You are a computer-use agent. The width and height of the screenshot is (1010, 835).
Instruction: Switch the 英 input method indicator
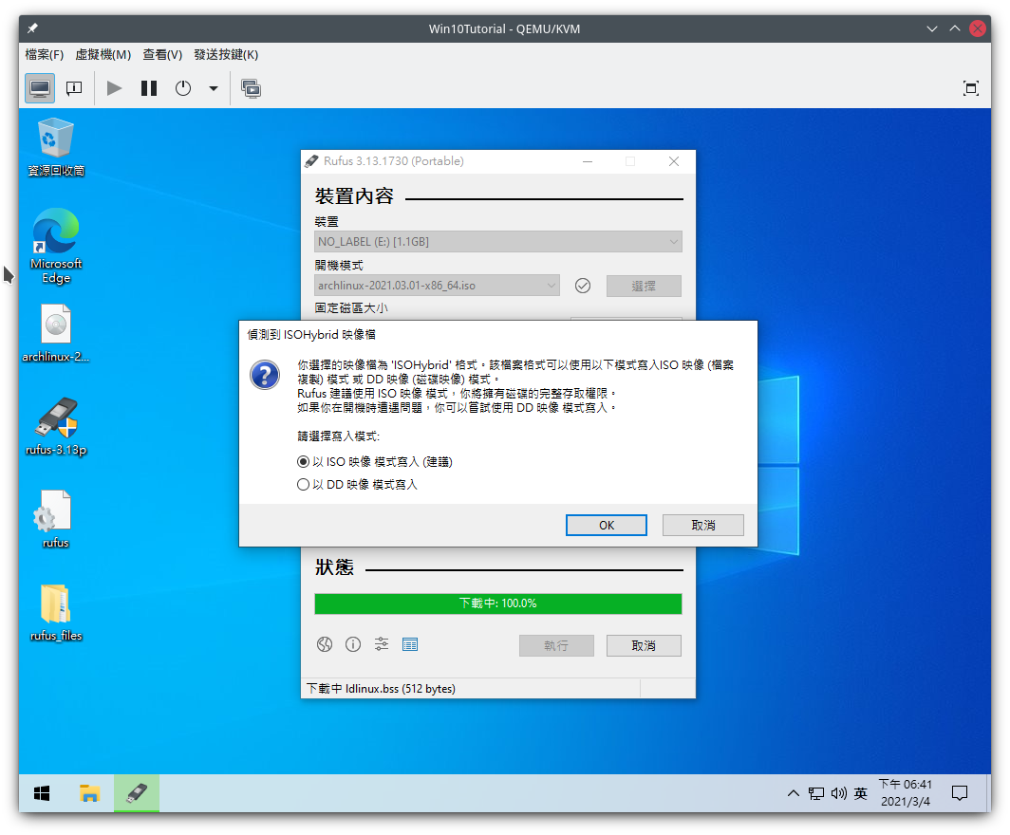point(861,794)
